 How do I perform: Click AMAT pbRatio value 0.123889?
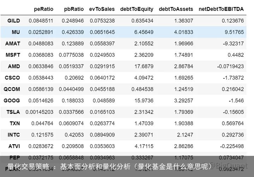click(73, 44)
